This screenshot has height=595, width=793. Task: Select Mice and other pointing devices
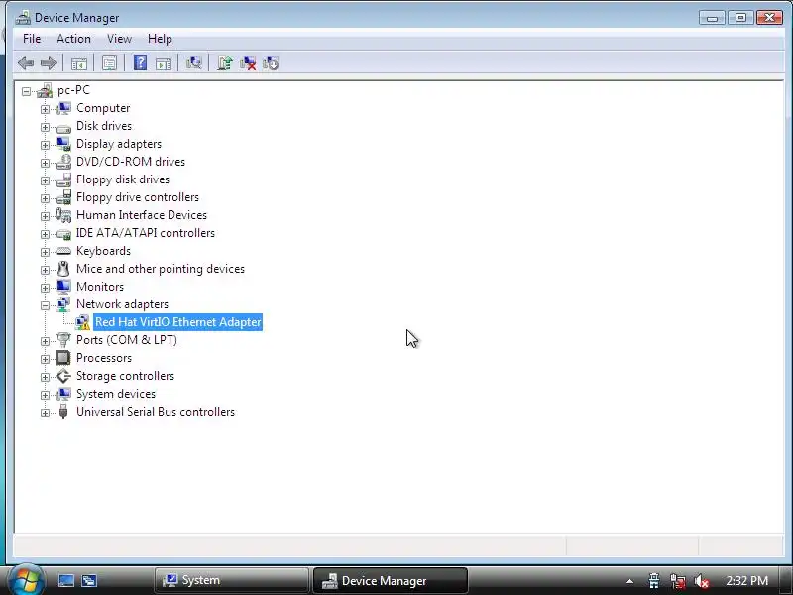coord(161,269)
